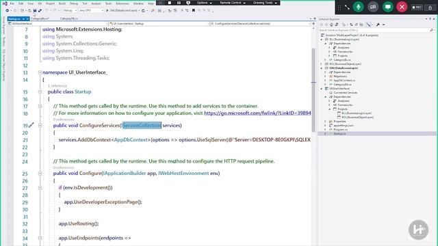Click the green screen share button

[388, 7]
